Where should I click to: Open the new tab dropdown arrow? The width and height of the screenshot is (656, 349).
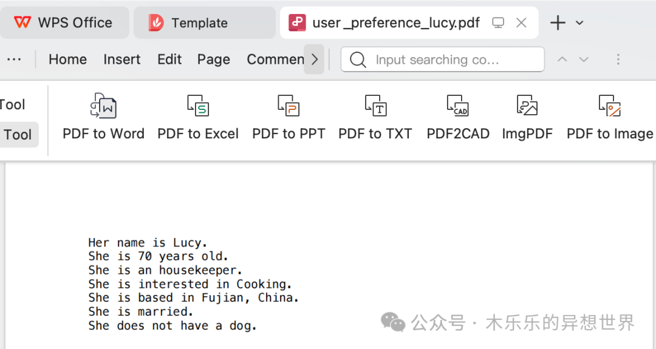(579, 23)
